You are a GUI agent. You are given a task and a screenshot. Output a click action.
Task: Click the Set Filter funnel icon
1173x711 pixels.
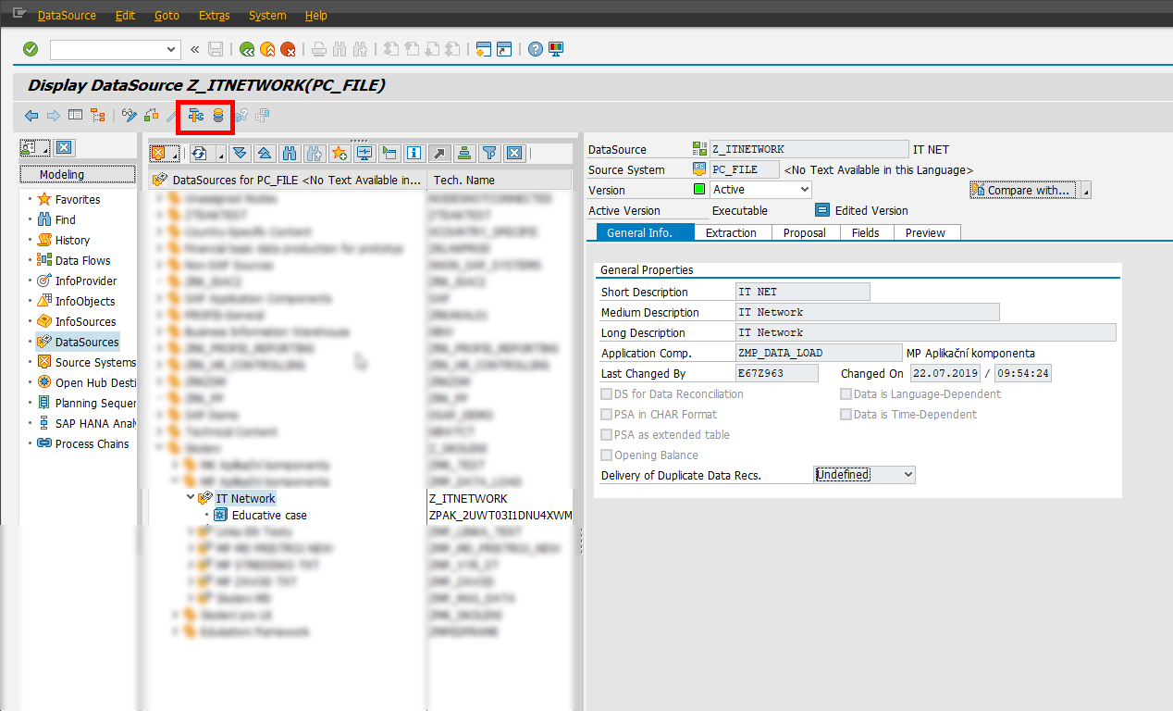pyautogui.click(x=490, y=153)
